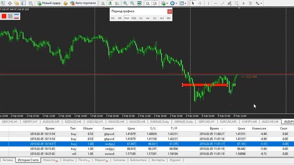The image size is (294, 165).
Task: Switch chart to candlesticks type
Action: pos(110,3)
